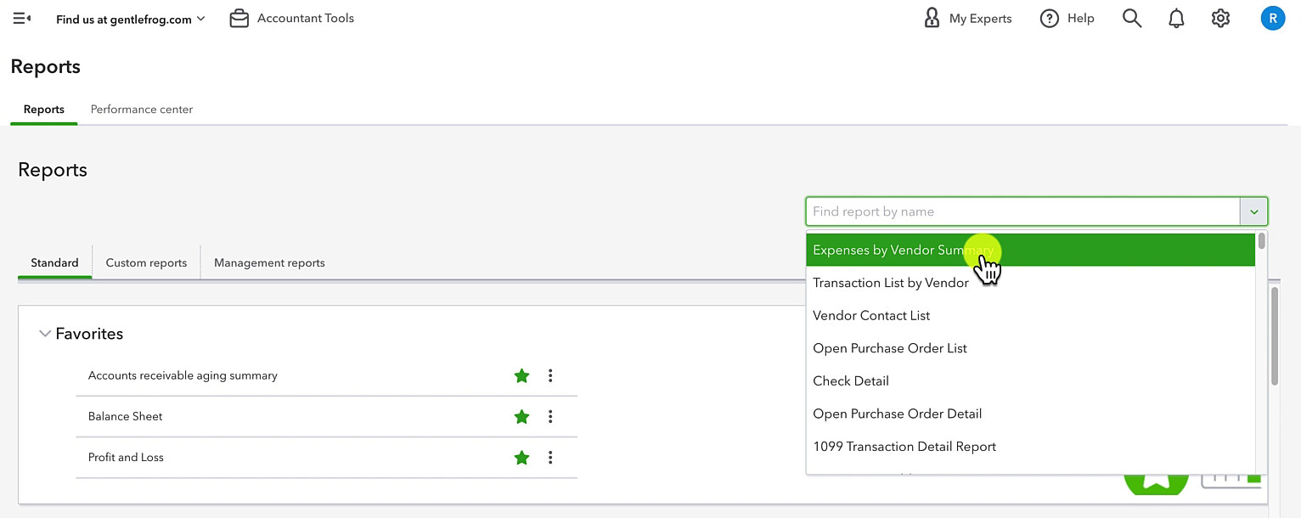Open more options for Balance Sheet
Viewport: 1301px width, 518px height.
pyautogui.click(x=550, y=416)
